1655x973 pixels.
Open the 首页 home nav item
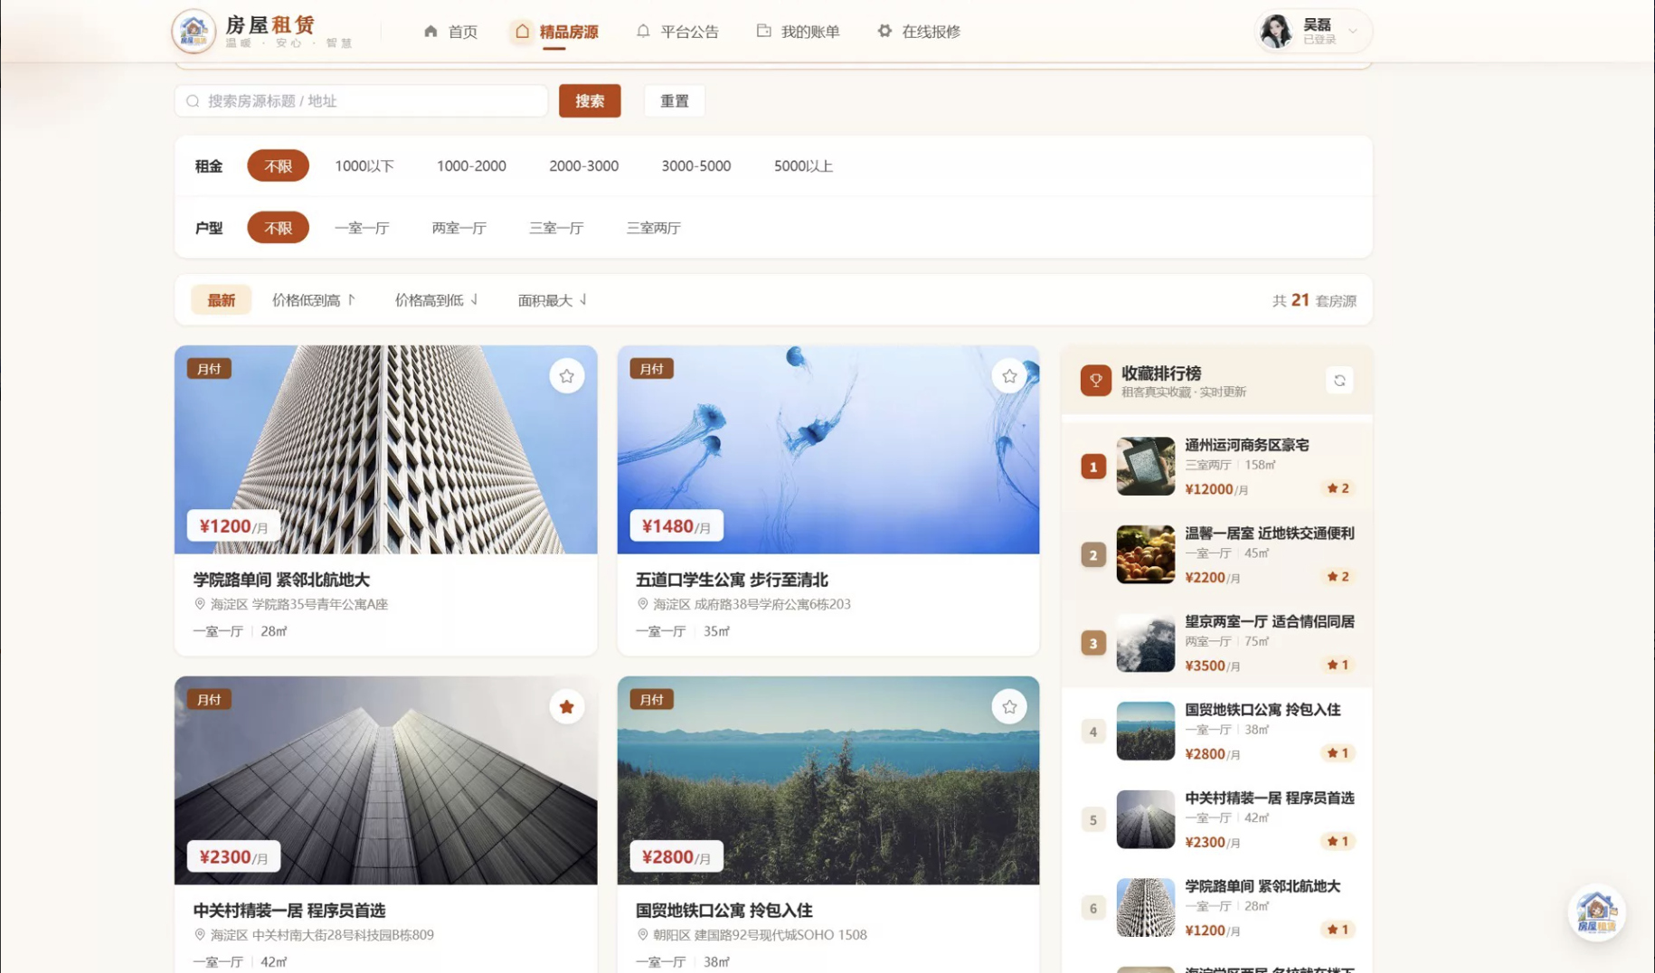450,32
